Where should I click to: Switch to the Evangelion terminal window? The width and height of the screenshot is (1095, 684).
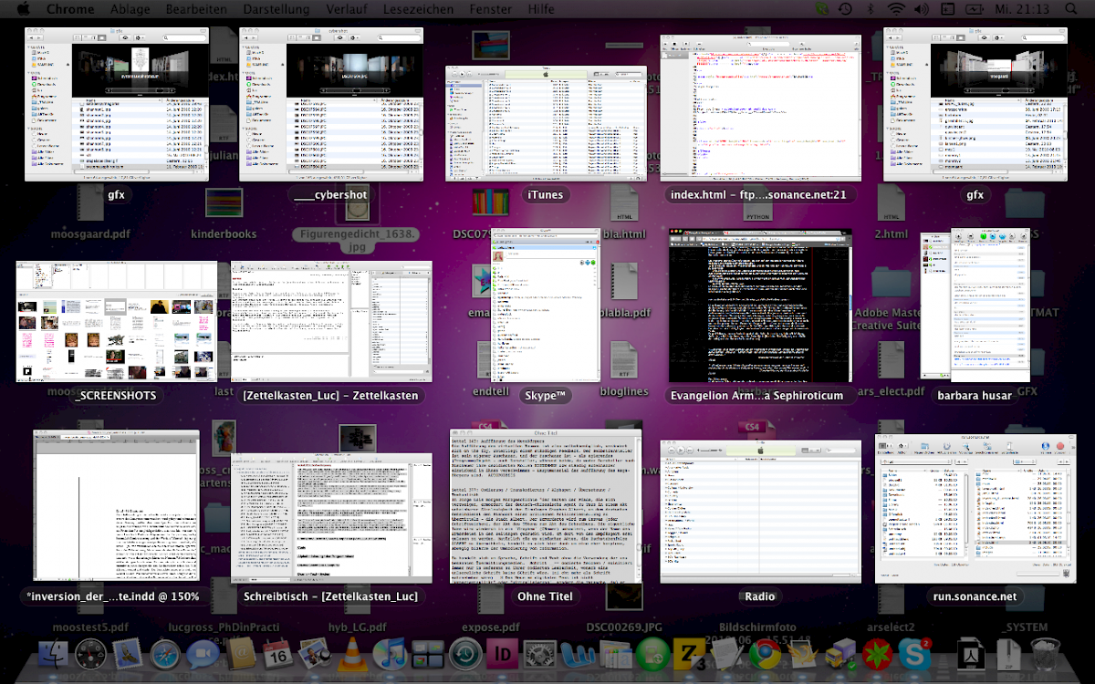pos(759,306)
